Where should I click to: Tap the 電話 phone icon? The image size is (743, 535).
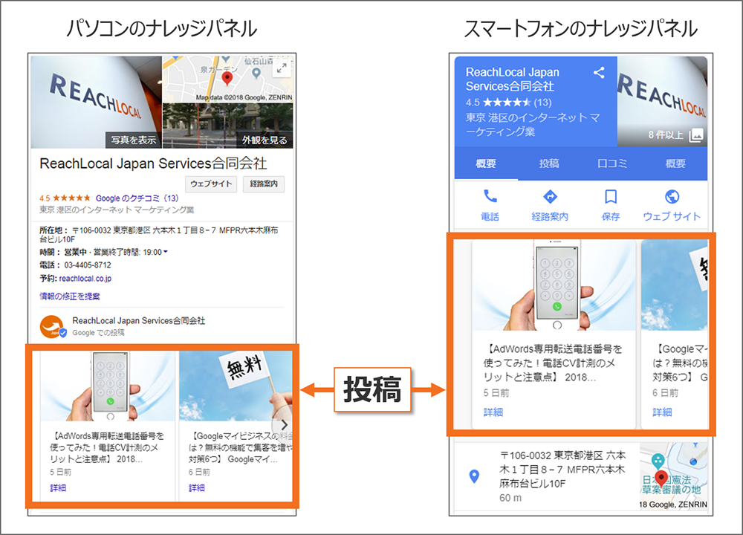[490, 196]
